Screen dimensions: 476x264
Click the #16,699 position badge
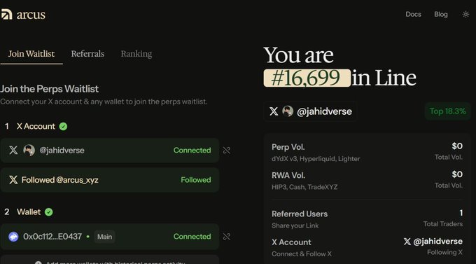(x=307, y=78)
